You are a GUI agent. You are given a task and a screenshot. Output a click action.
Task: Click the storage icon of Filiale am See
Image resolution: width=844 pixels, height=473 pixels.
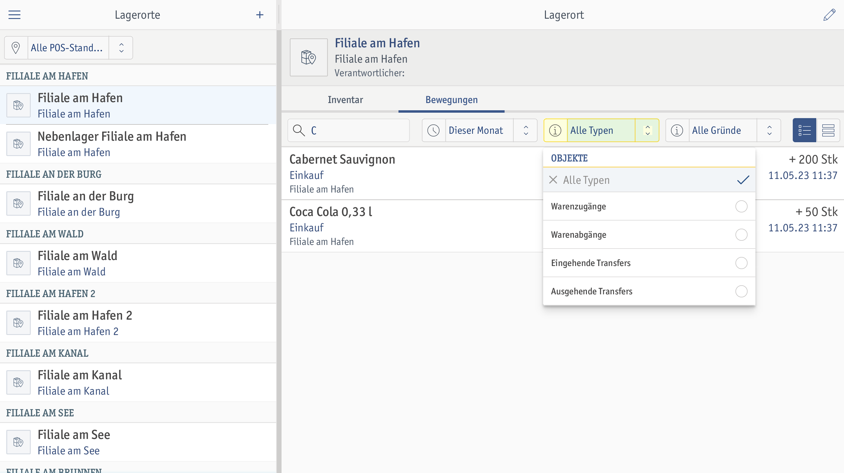[x=19, y=442]
